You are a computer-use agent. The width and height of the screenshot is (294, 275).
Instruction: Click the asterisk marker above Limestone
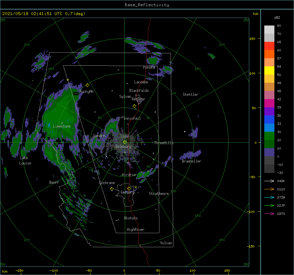pos(62,123)
